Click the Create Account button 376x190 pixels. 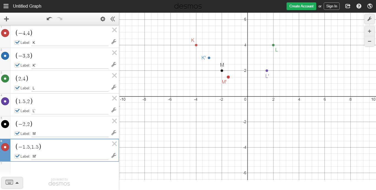pyautogui.click(x=301, y=6)
